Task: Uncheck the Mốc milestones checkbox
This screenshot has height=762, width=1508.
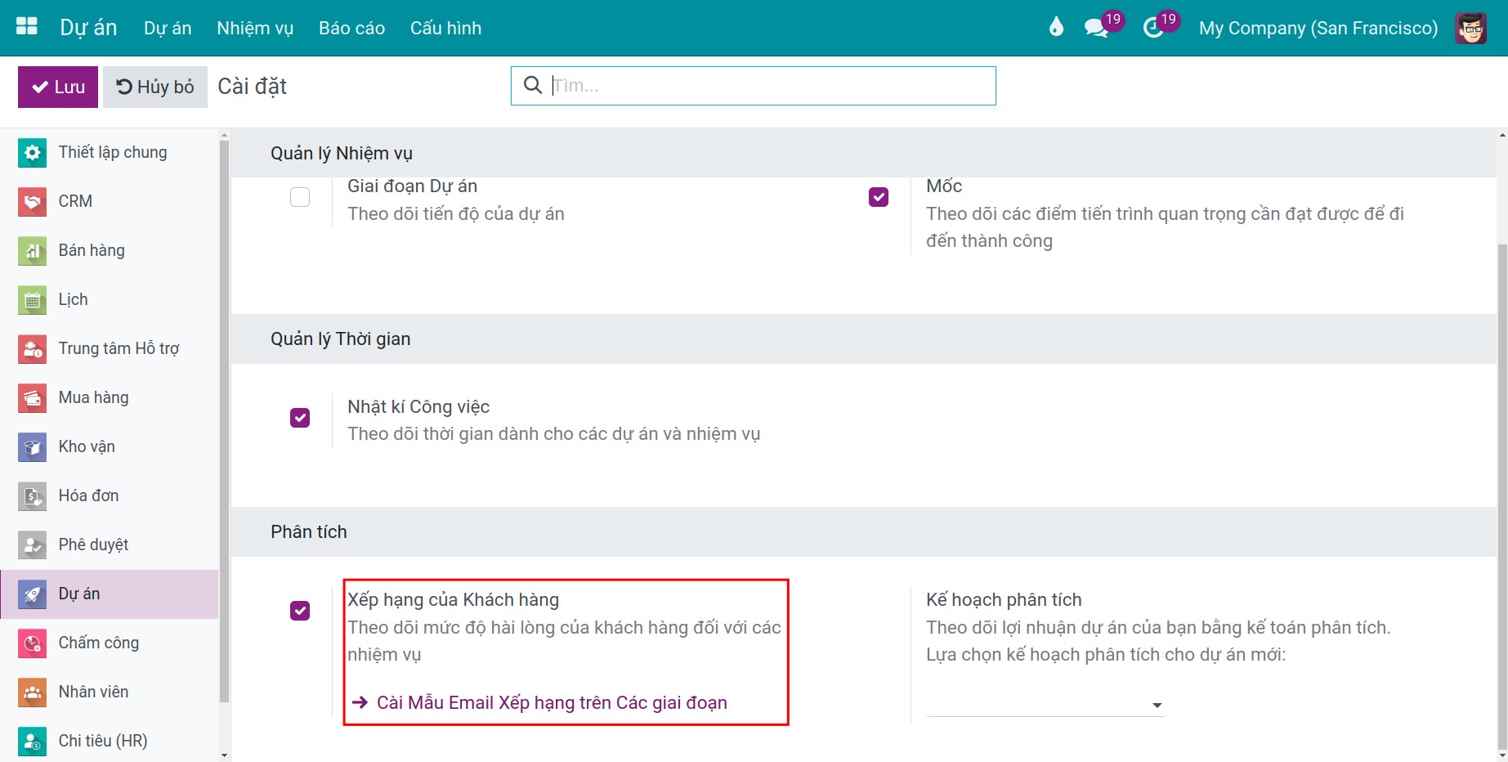Action: pos(879,197)
